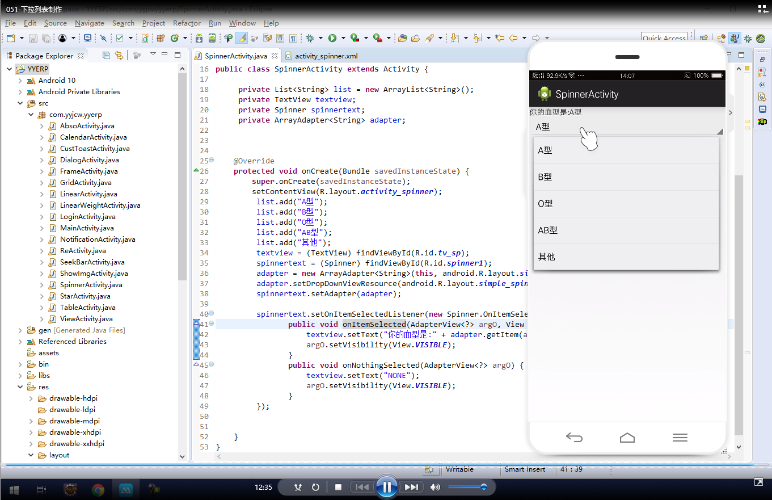772x500 pixels.
Task: Switch to activity_spinner.xml editor tab
Action: point(322,56)
